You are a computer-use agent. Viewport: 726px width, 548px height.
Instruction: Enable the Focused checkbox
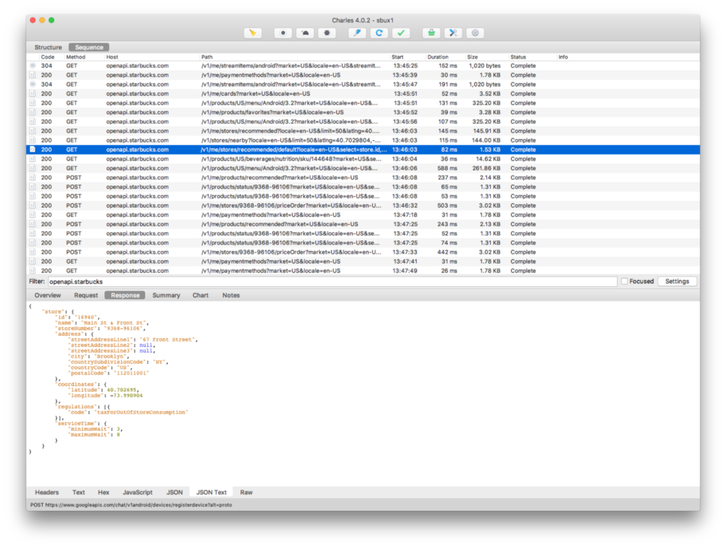pos(624,282)
